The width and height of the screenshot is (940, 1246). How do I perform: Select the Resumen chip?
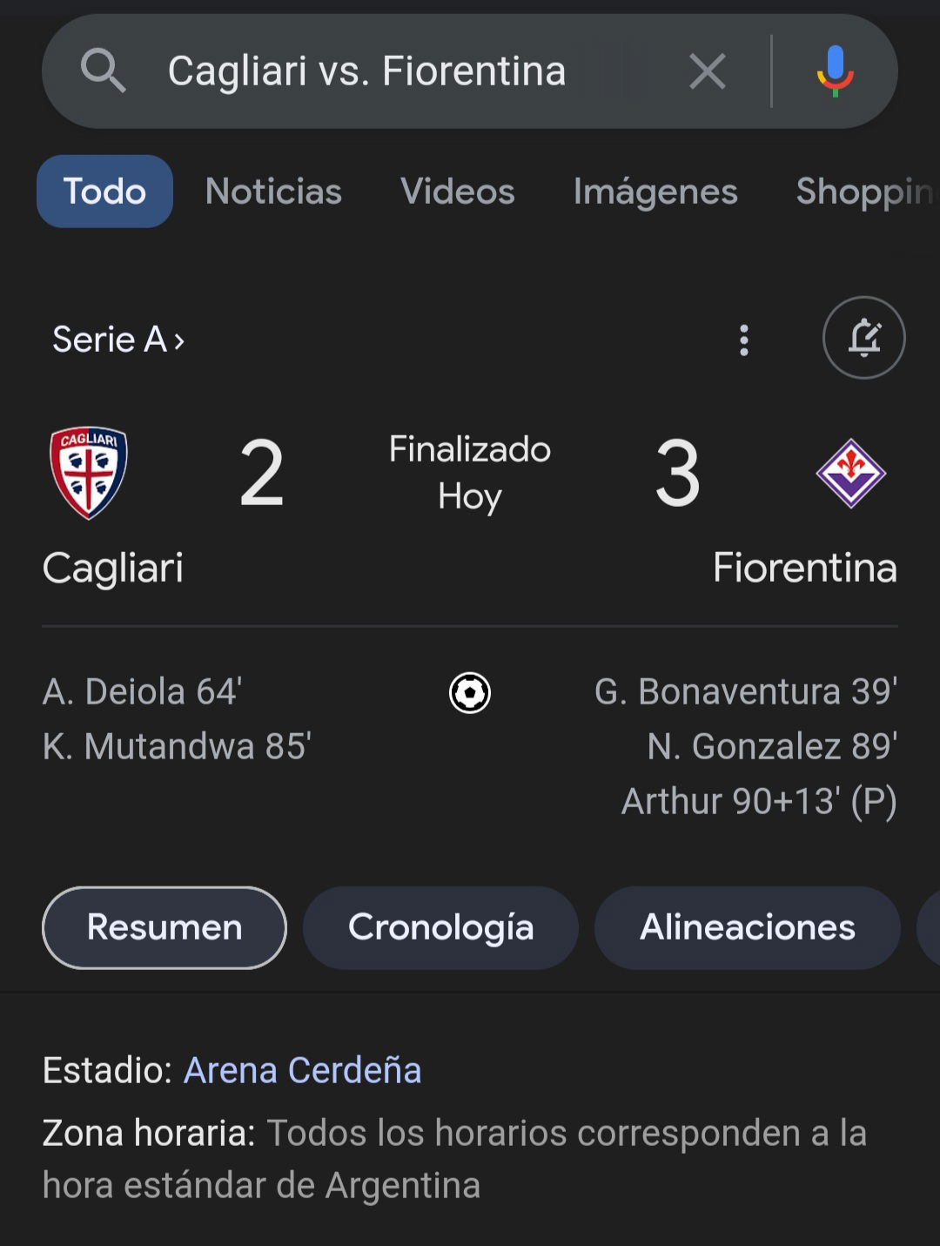click(x=164, y=927)
